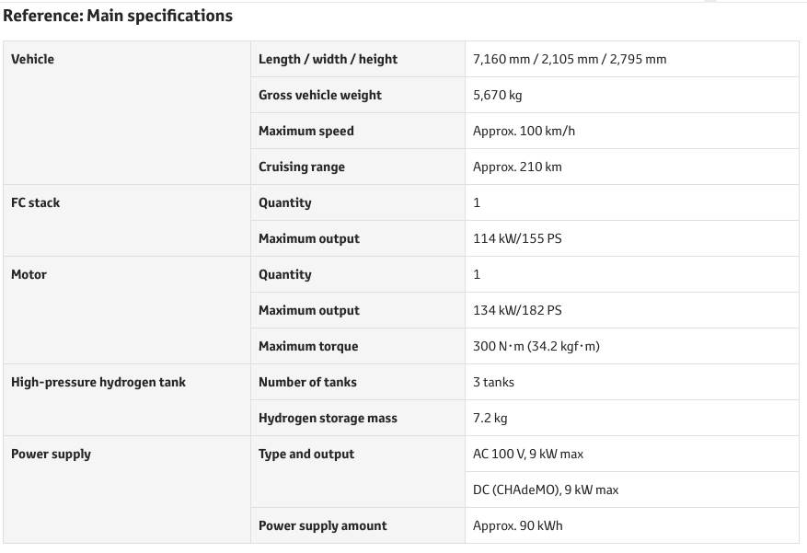Click the "High-pressure hydrogen tank" cell
The width and height of the screenshot is (807, 553).
pyautogui.click(x=98, y=382)
